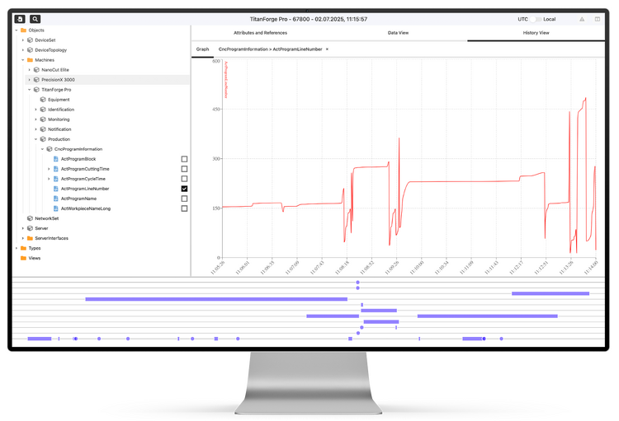
Task: Open the warning triangle alerts icon
Action: click(582, 19)
